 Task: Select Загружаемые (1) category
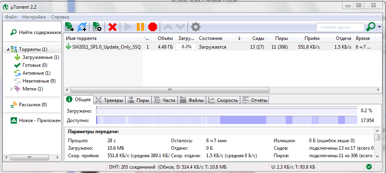(x=41, y=57)
